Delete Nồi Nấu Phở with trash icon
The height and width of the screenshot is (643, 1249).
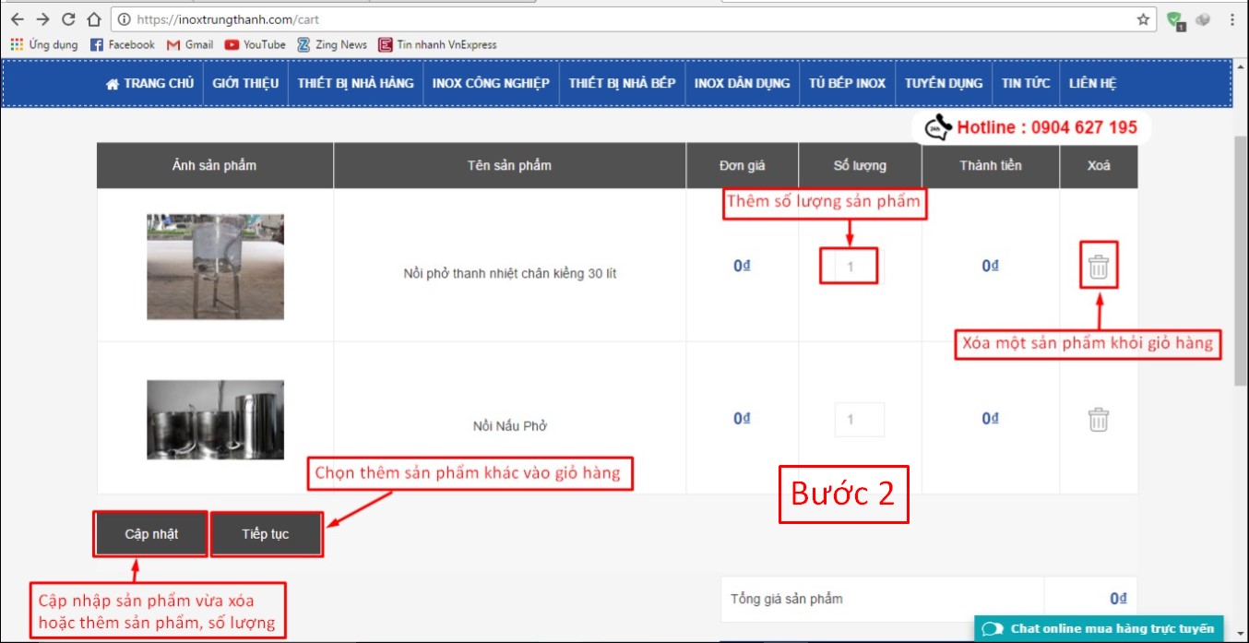(x=1098, y=420)
